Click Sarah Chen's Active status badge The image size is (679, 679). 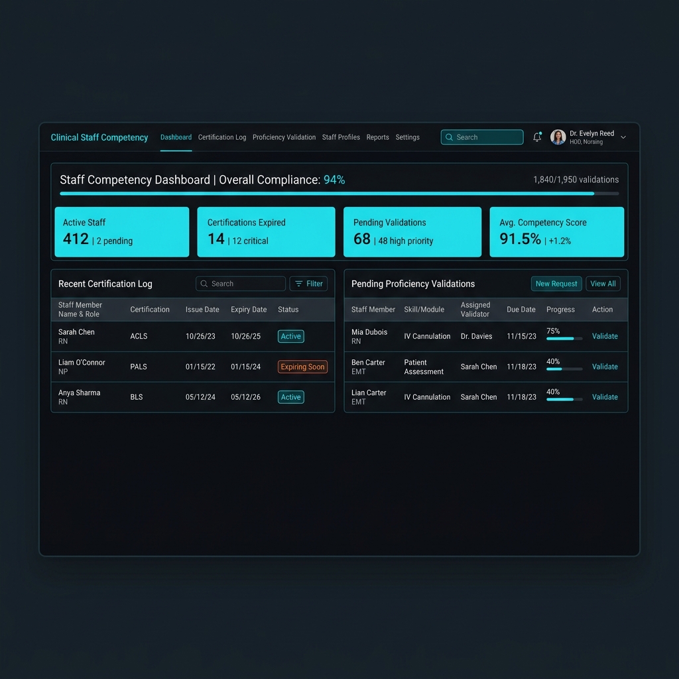[x=290, y=336]
